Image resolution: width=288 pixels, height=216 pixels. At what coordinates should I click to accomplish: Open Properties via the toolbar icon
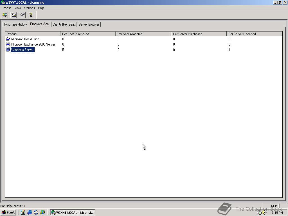tap(22, 15)
